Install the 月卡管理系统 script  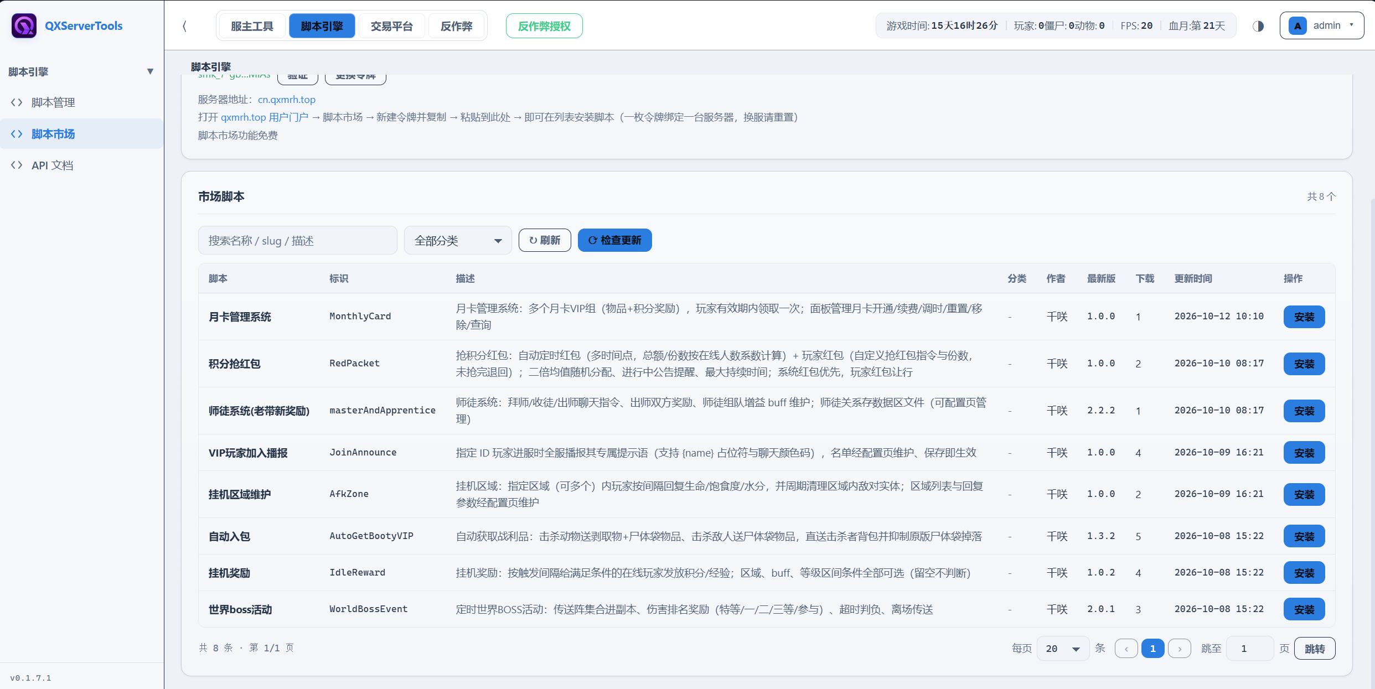click(x=1304, y=317)
